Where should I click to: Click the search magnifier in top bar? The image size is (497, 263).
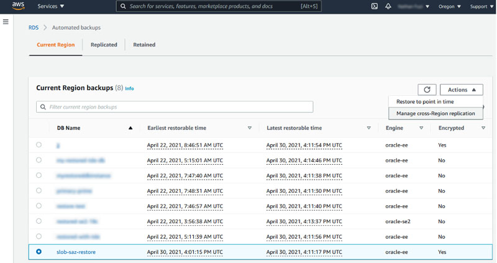pyautogui.click(x=123, y=6)
